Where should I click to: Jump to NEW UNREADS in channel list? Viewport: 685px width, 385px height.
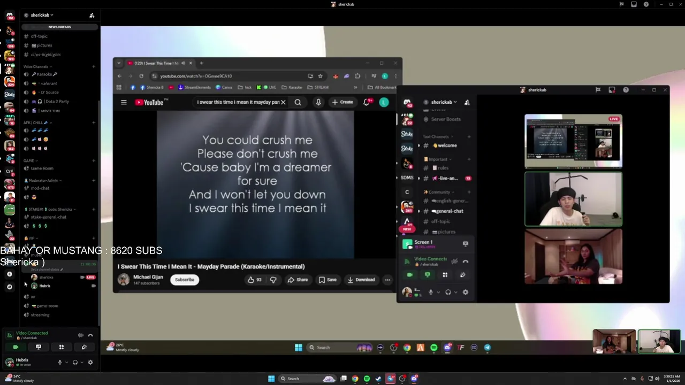pos(59,27)
